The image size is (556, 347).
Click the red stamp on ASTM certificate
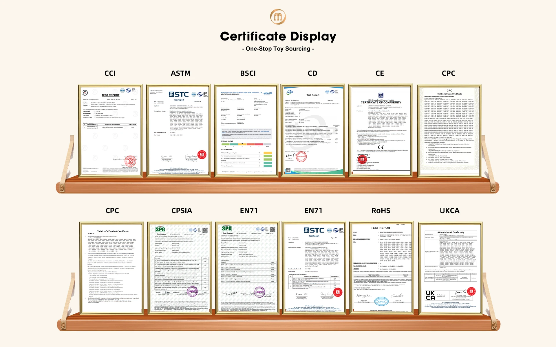tap(202, 155)
